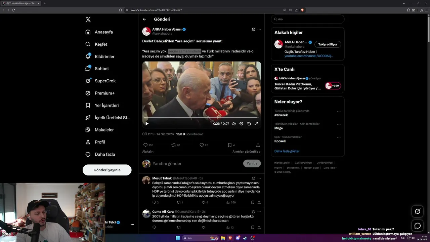The height and width of the screenshot is (242, 430).
Task: Open browser hamburger menu
Action: coord(426,10)
